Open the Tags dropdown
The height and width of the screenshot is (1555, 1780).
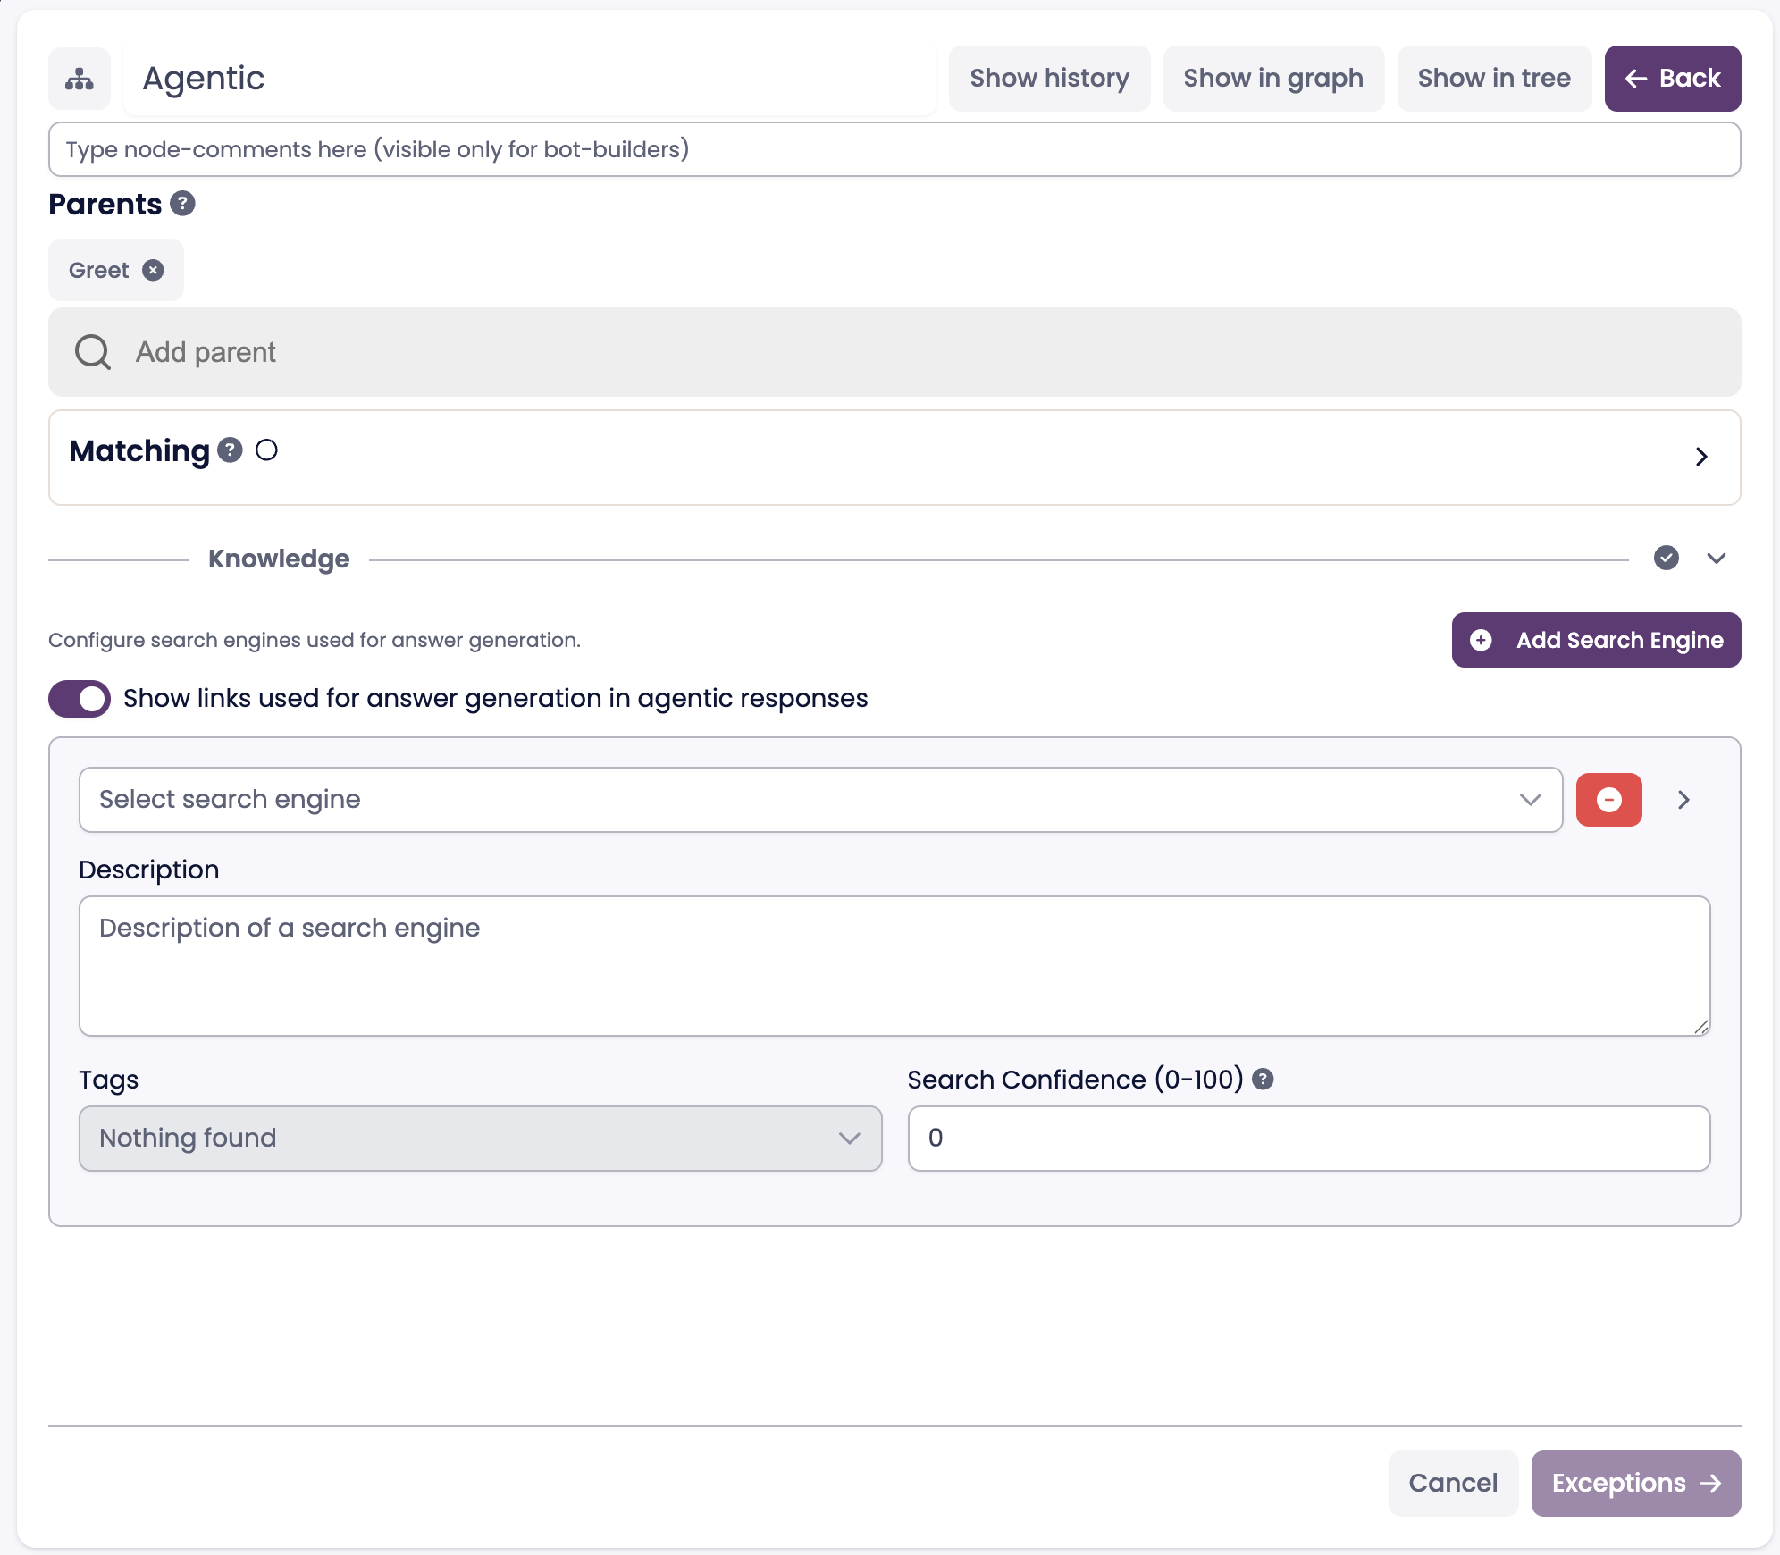(480, 1138)
